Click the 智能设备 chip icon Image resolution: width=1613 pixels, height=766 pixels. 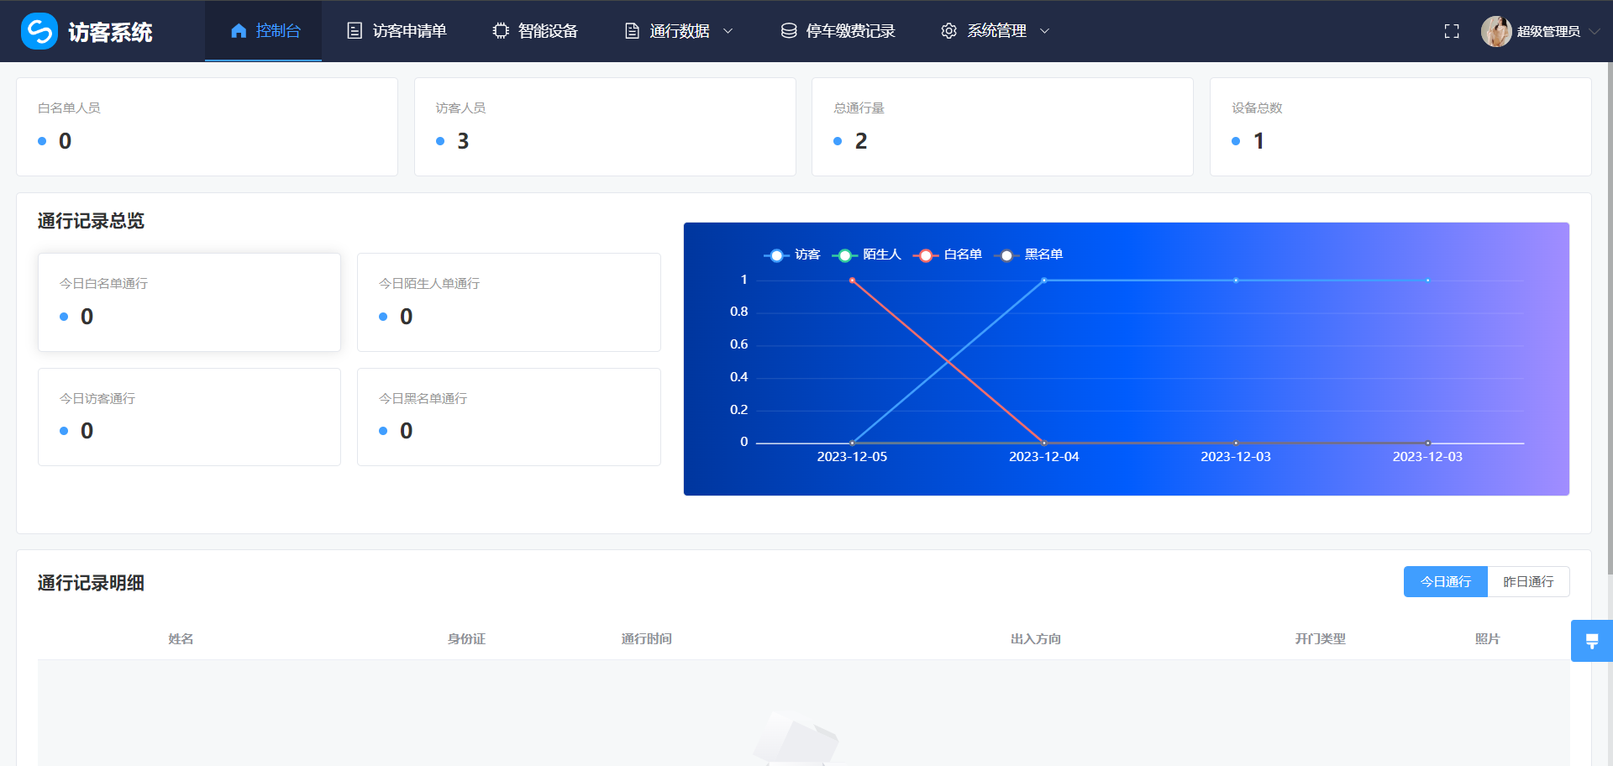[x=501, y=31]
